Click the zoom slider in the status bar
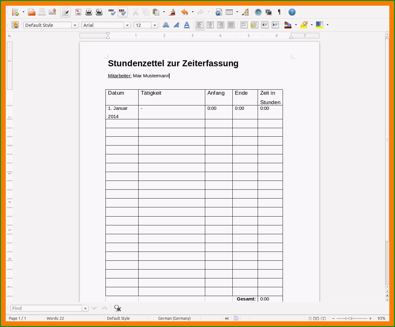 tap(352, 318)
